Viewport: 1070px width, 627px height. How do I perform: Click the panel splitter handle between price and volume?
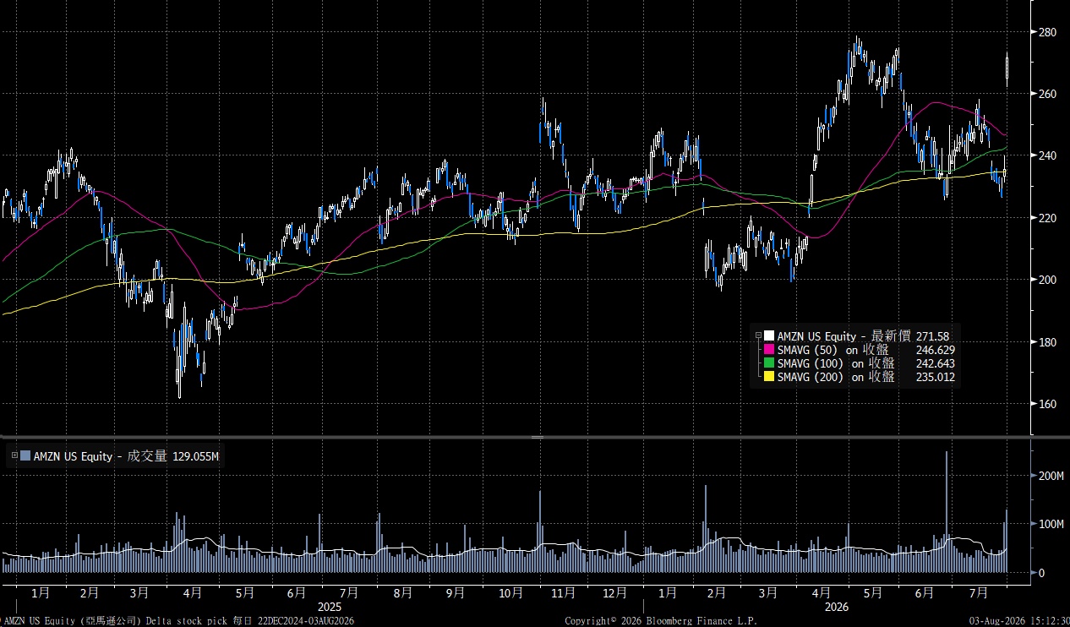click(536, 437)
